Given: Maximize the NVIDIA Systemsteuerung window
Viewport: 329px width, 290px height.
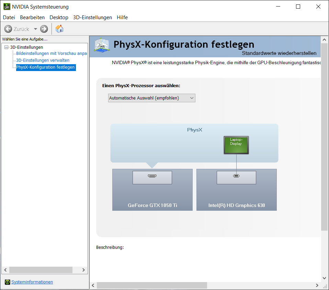Looking at the screenshot, I should 298,7.
